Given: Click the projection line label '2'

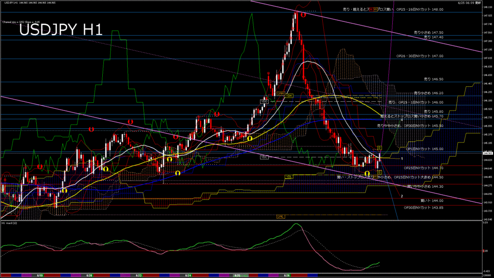Looking at the screenshot, I should tap(402, 196).
